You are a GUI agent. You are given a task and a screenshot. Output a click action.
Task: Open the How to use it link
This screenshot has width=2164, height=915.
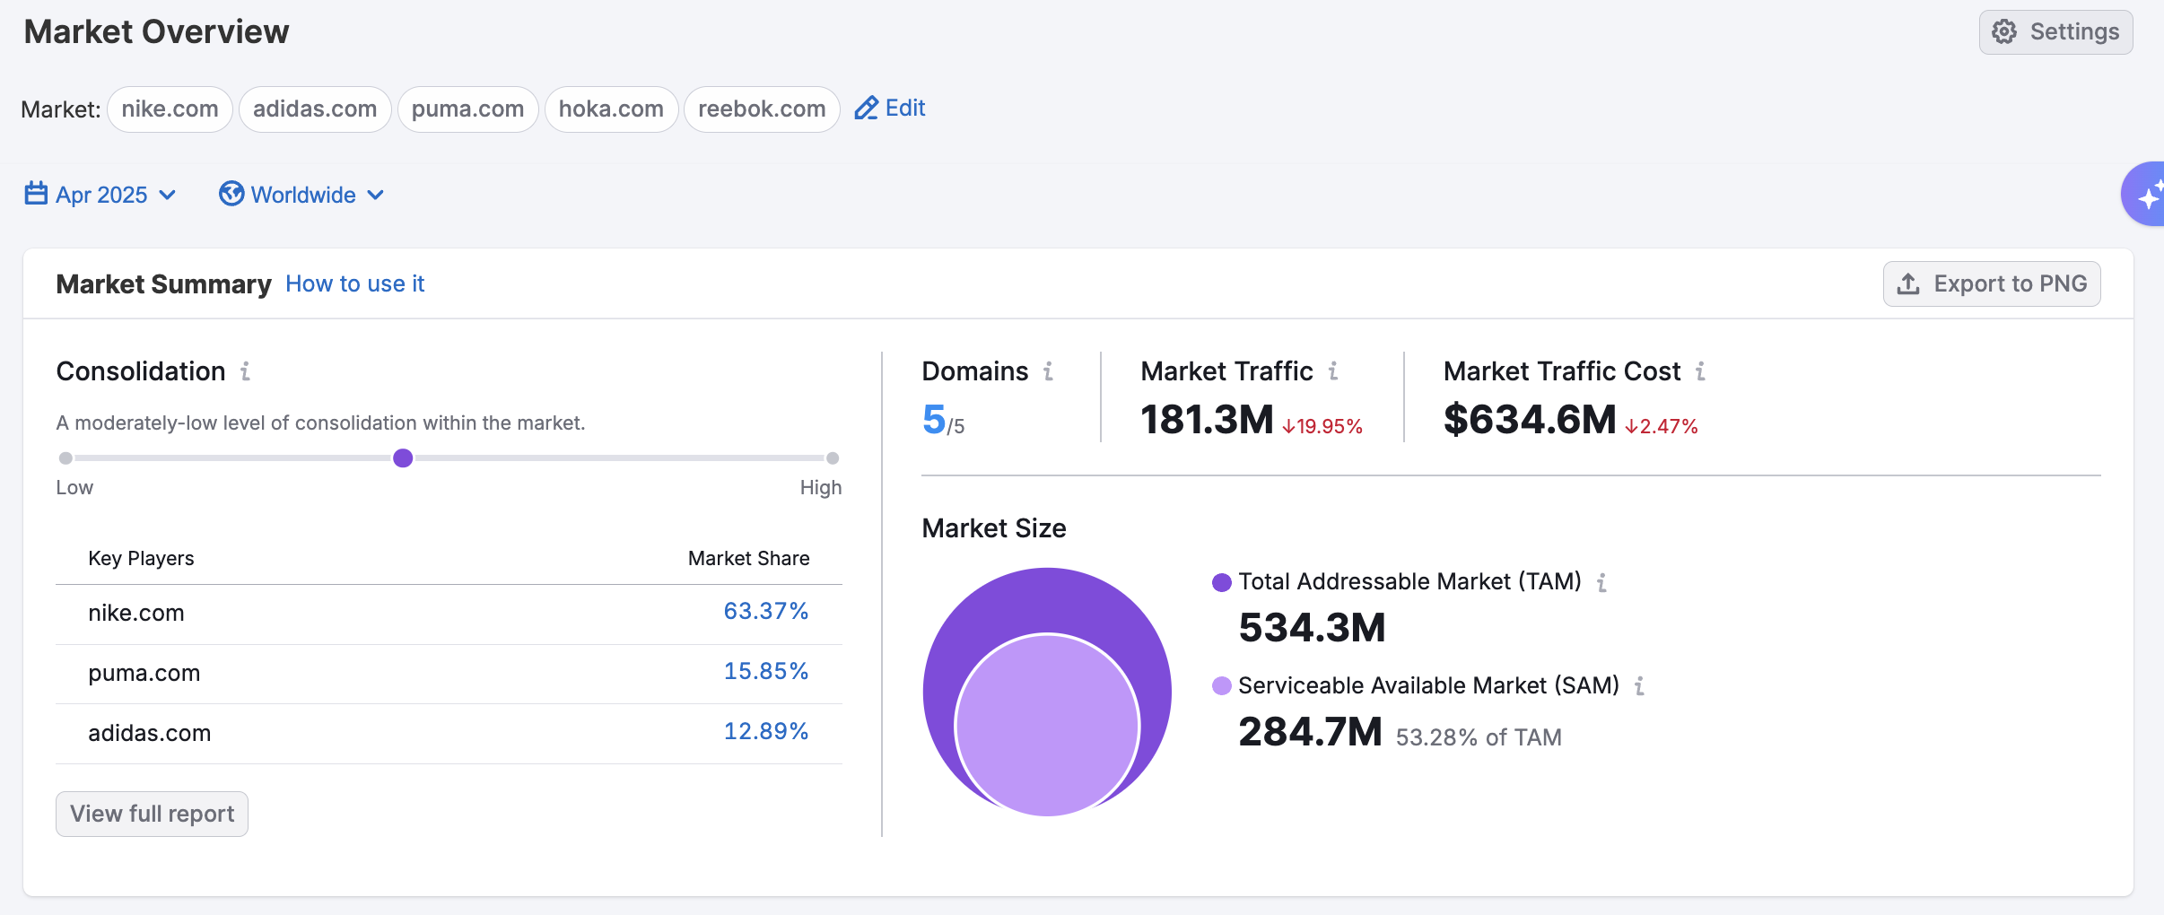[x=354, y=284]
